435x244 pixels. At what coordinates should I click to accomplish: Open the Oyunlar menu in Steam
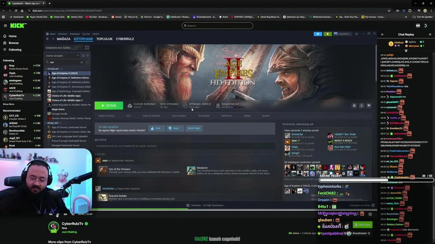click(86, 34)
